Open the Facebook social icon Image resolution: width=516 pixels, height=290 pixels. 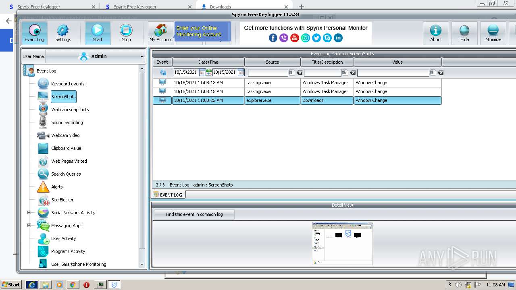(x=273, y=38)
